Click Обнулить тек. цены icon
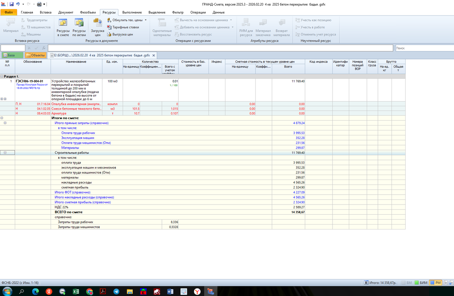This screenshot has width=454, height=296. coord(109,20)
